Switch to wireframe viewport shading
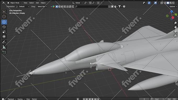 (x=165, y=3)
